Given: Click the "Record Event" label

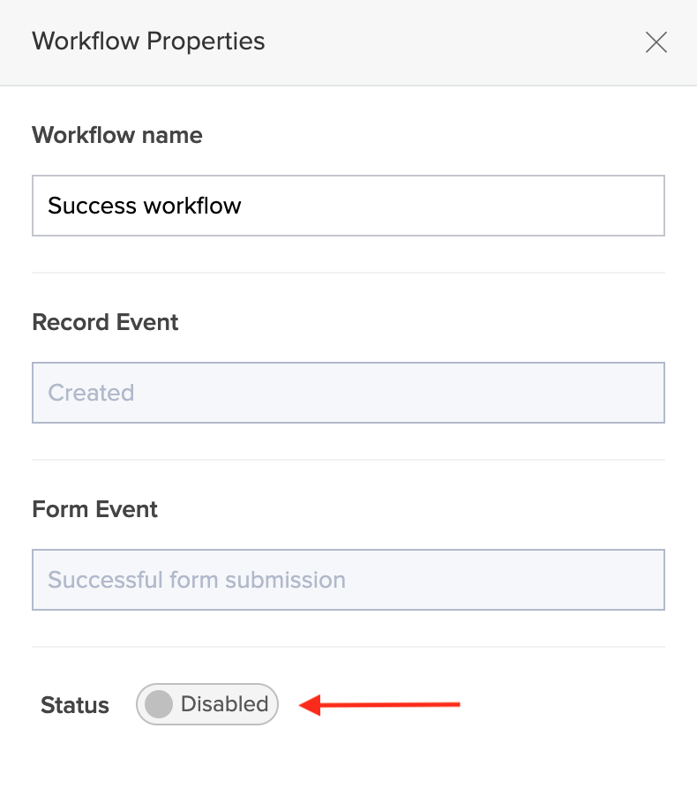Looking at the screenshot, I should click(x=105, y=322).
